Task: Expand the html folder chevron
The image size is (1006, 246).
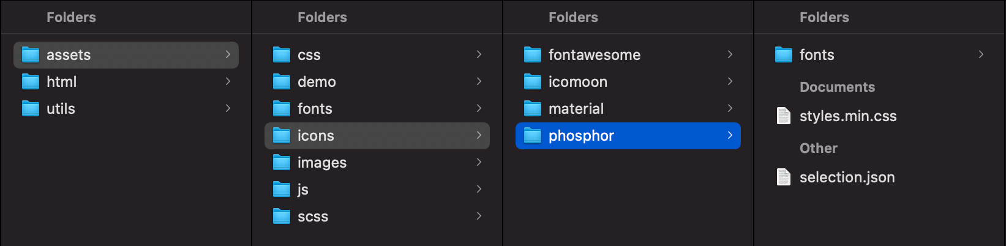Action: pyautogui.click(x=228, y=81)
